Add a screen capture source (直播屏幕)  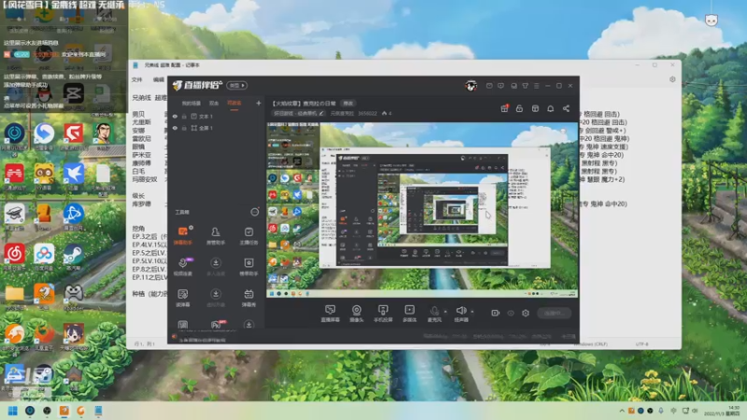click(330, 314)
